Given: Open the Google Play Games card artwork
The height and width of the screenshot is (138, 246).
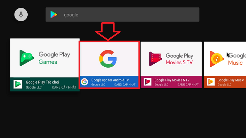Looking at the screenshot, I should (45, 58).
